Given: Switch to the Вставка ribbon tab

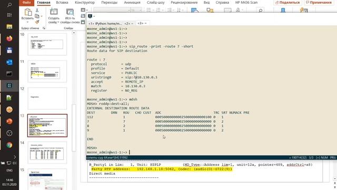Looking at the screenshot, I should (x=62, y=3).
